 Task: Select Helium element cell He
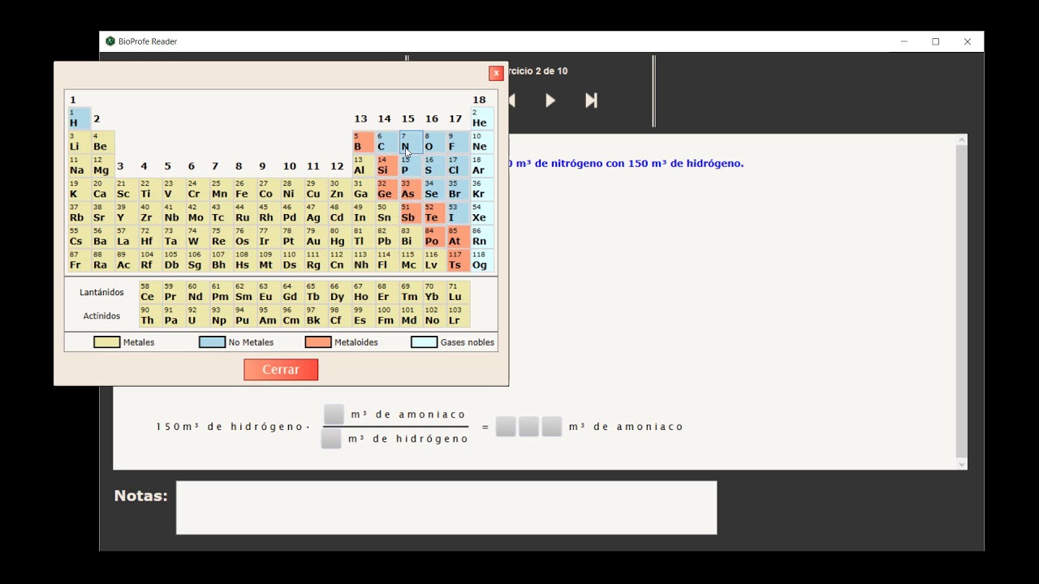click(x=482, y=118)
